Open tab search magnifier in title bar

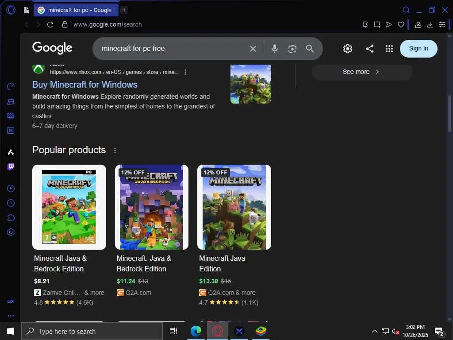(x=406, y=10)
